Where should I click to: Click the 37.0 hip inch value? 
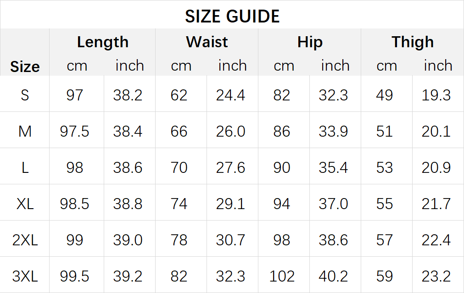pos(333,204)
